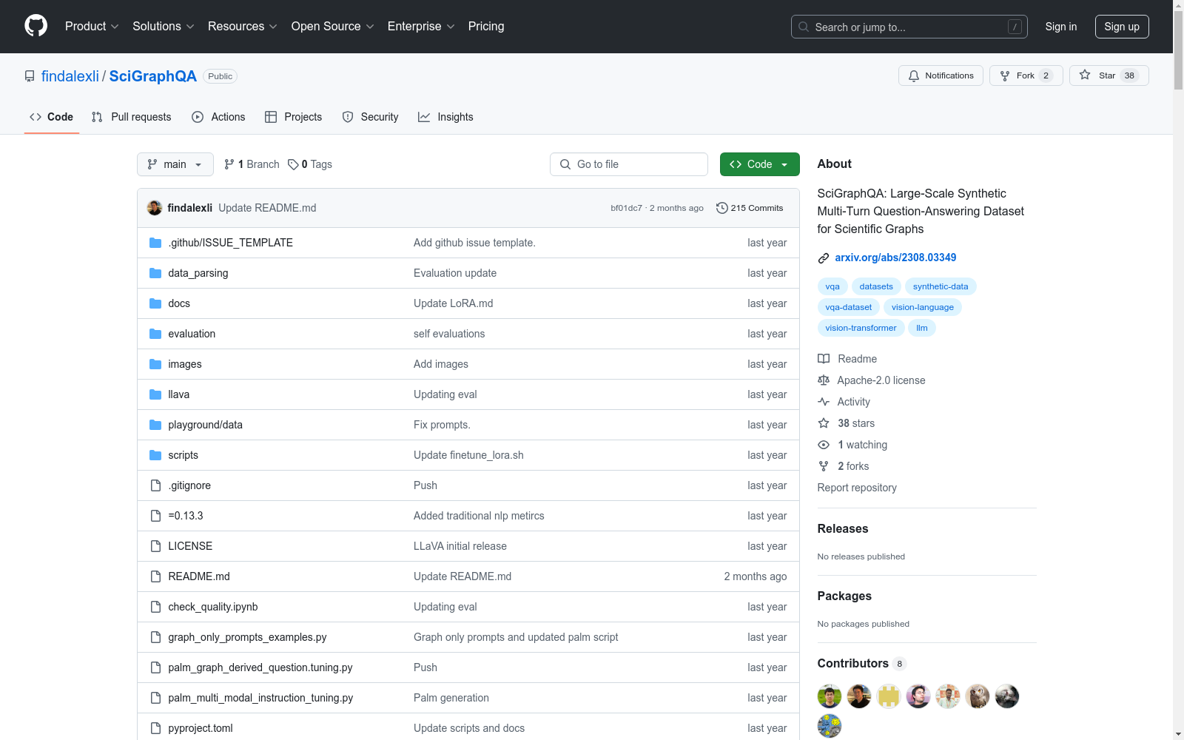
Task: Click Report repository link
Action: click(x=857, y=488)
